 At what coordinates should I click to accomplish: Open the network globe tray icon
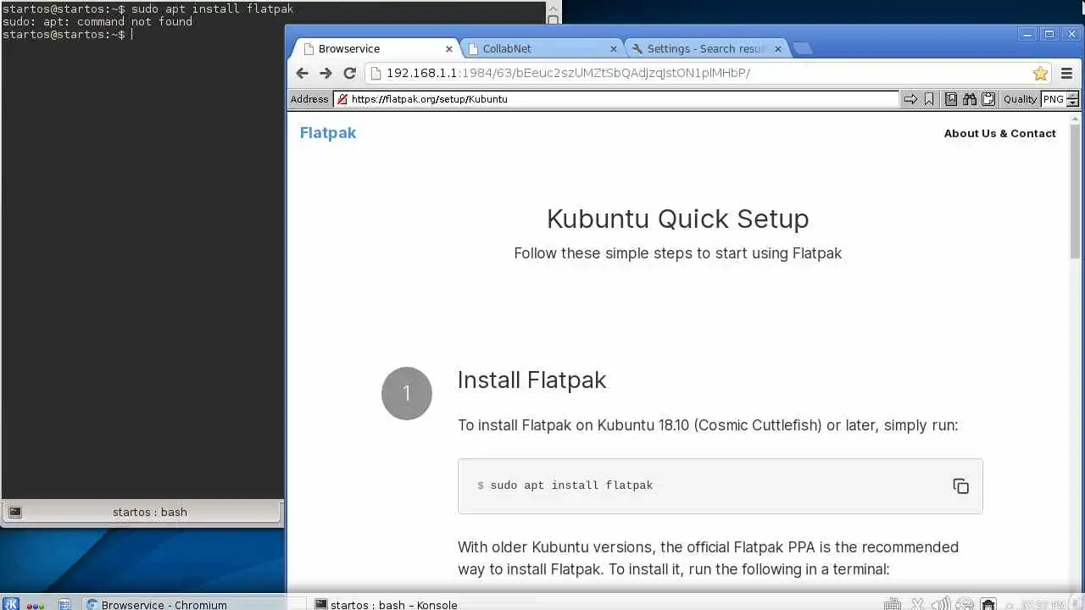coord(965,604)
